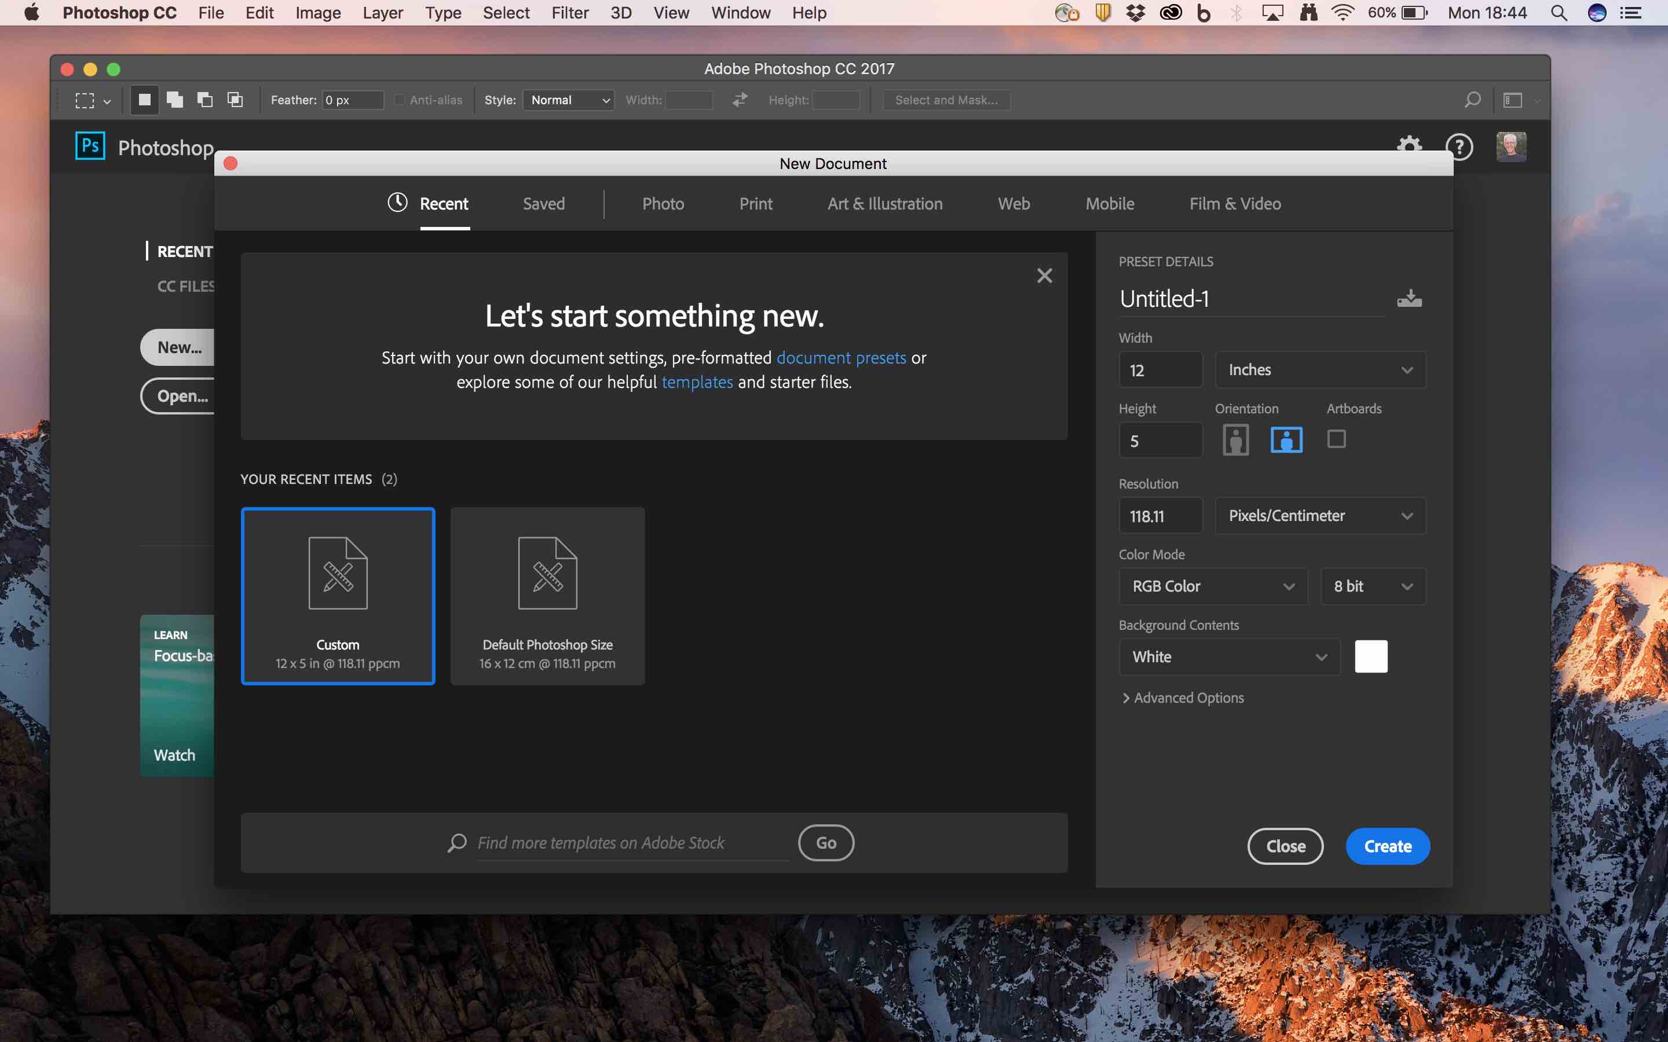The image size is (1668, 1042).
Task: Click the Create button
Action: click(x=1387, y=846)
